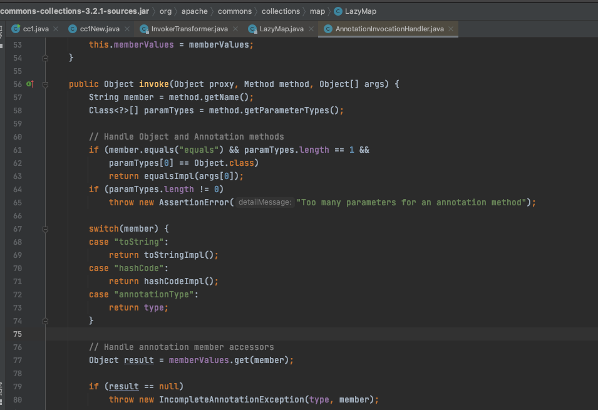Click the fold end marker at line 74
The height and width of the screenshot is (410, 598).
(45, 320)
